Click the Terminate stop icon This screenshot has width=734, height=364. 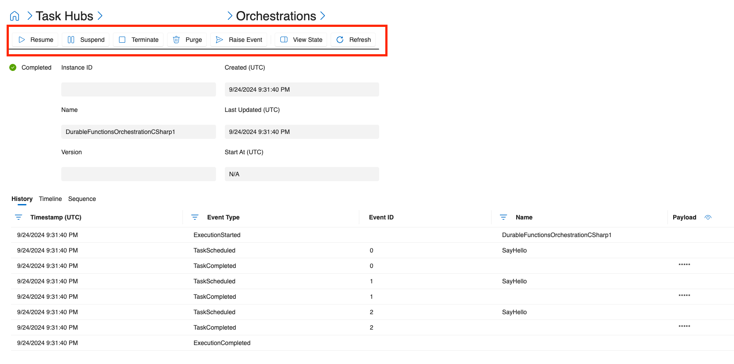click(123, 40)
